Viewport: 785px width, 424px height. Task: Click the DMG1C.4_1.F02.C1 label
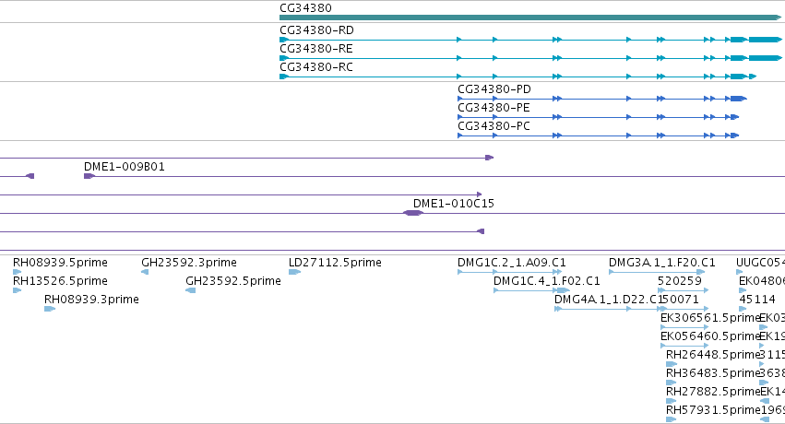tap(547, 281)
